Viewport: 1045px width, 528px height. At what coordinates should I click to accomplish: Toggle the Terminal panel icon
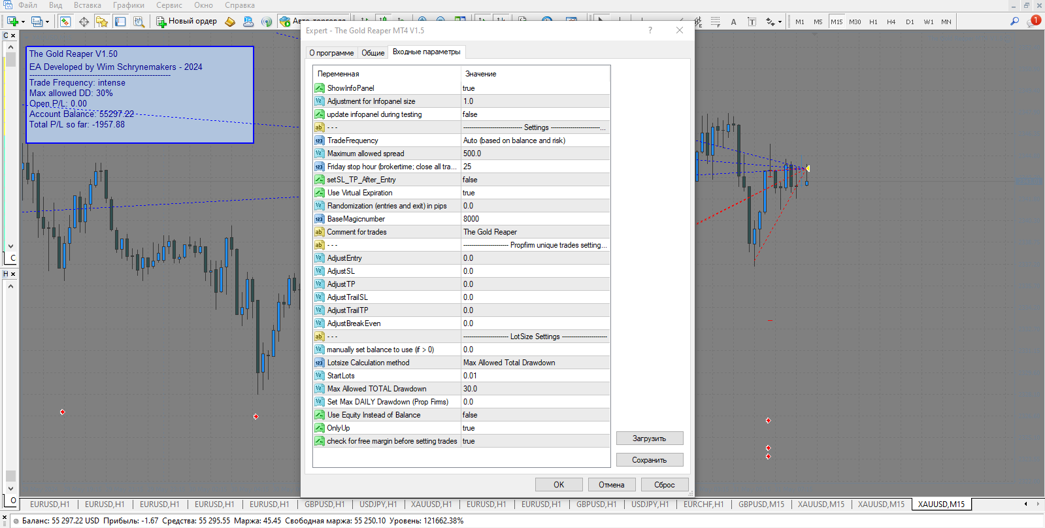click(x=120, y=22)
